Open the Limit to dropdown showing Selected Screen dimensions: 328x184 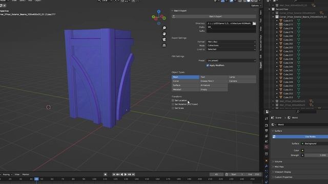(x=231, y=50)
